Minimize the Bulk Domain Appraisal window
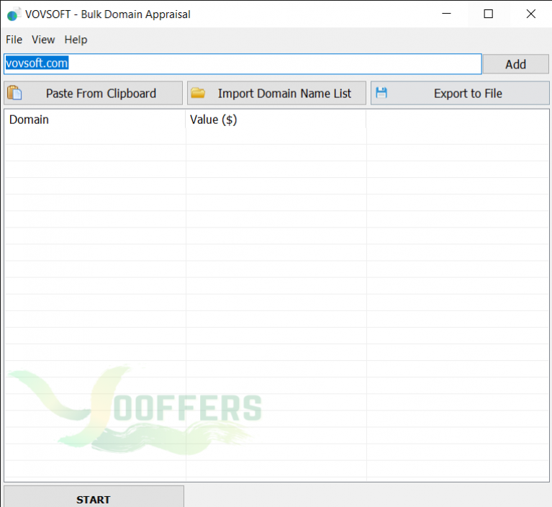The image size is (552, 507). pos(446,14)
